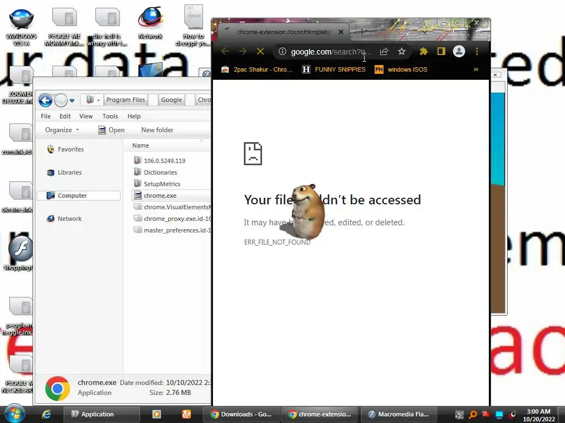The height and width of the screenshot is (423, 565).
Task: Click the magnifier icon in system tray
Action: [x=473, y=414]
